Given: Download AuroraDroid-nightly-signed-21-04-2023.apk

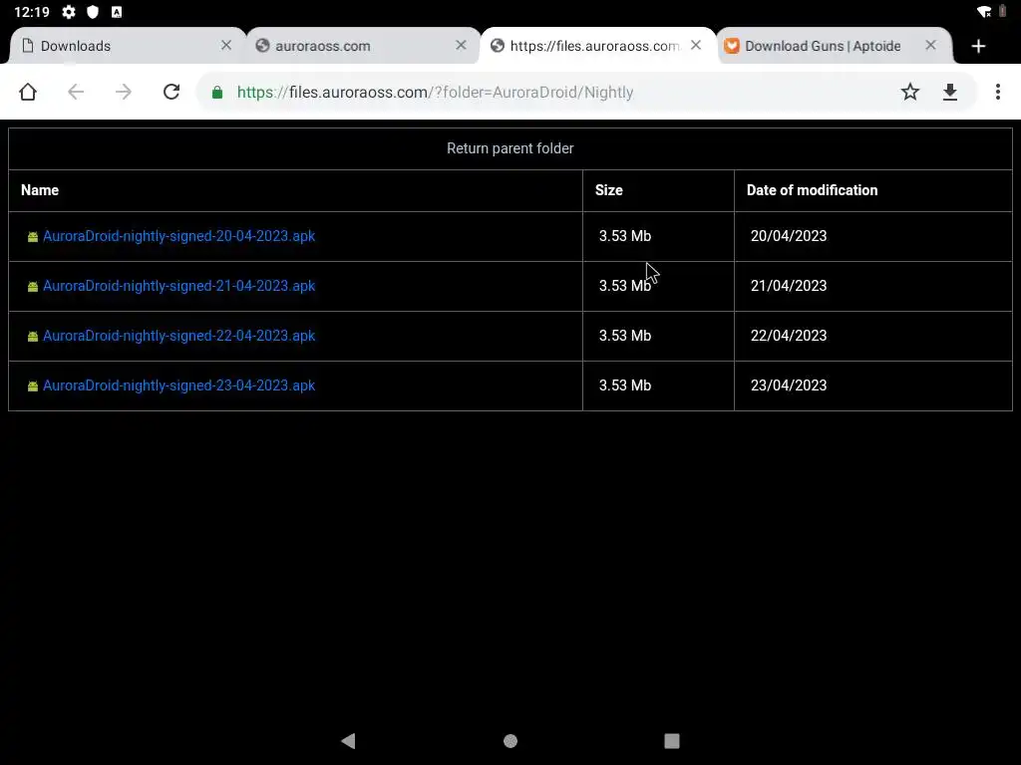Looking at the screenshot, I should (179, 286).
